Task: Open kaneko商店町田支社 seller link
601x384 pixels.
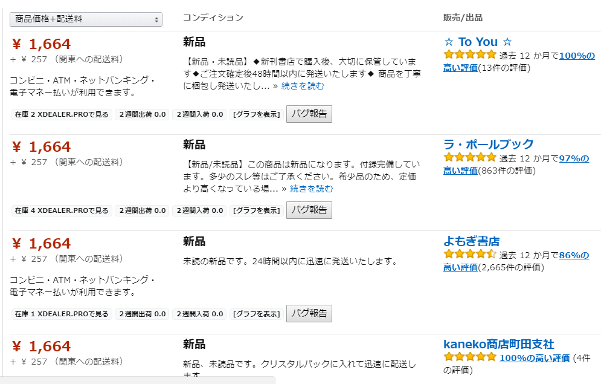Action: [x=498, y=344]
